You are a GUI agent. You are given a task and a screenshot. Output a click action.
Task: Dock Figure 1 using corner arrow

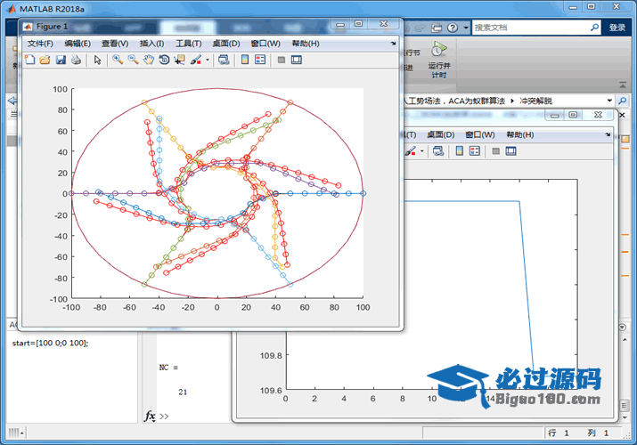click(393, 44)
